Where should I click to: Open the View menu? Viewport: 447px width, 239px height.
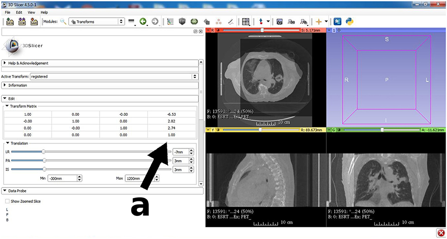click(32, 13)
